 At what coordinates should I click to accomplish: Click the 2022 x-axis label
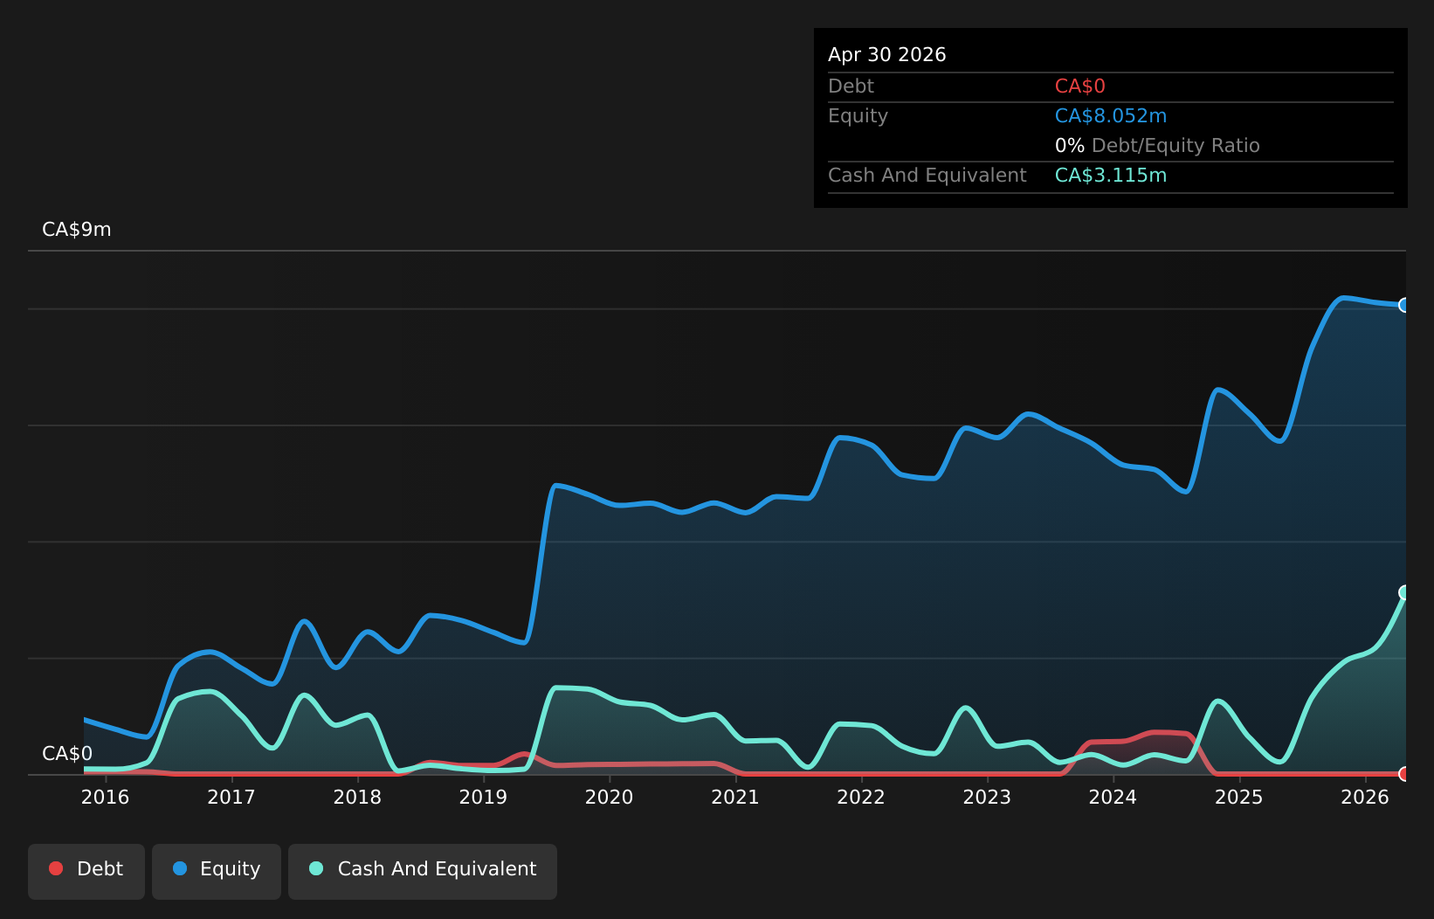(x=861, y=797)
